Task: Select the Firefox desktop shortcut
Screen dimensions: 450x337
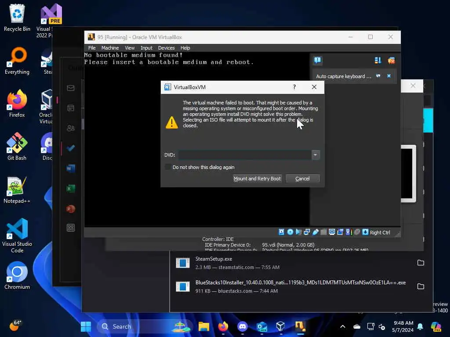Action: (x=17, y=104)
